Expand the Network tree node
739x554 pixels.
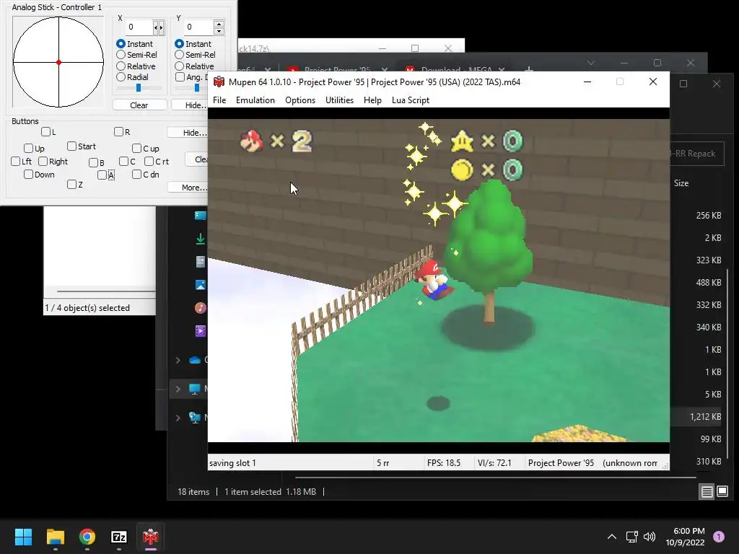[x=178, y=418]
